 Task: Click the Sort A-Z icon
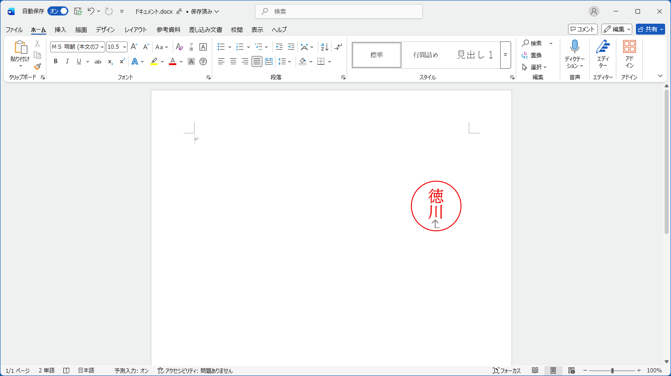(x=324, y=47)
